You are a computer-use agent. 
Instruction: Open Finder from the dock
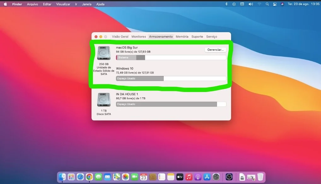pyautogui.click(x=62, y=177)
